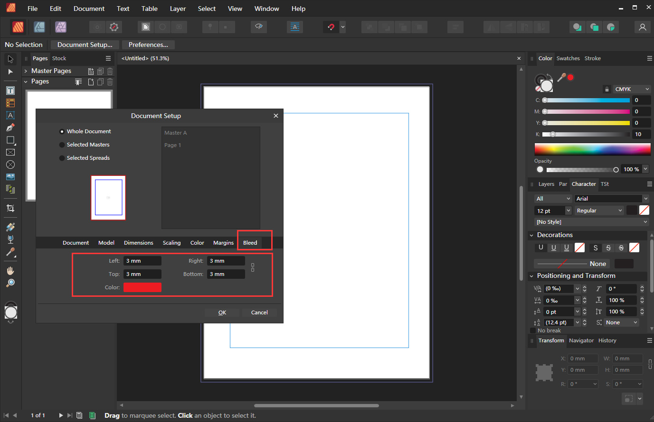654x422 pixels.
Task: Switch to Publisher persona icon
Action: coord(18,27)
